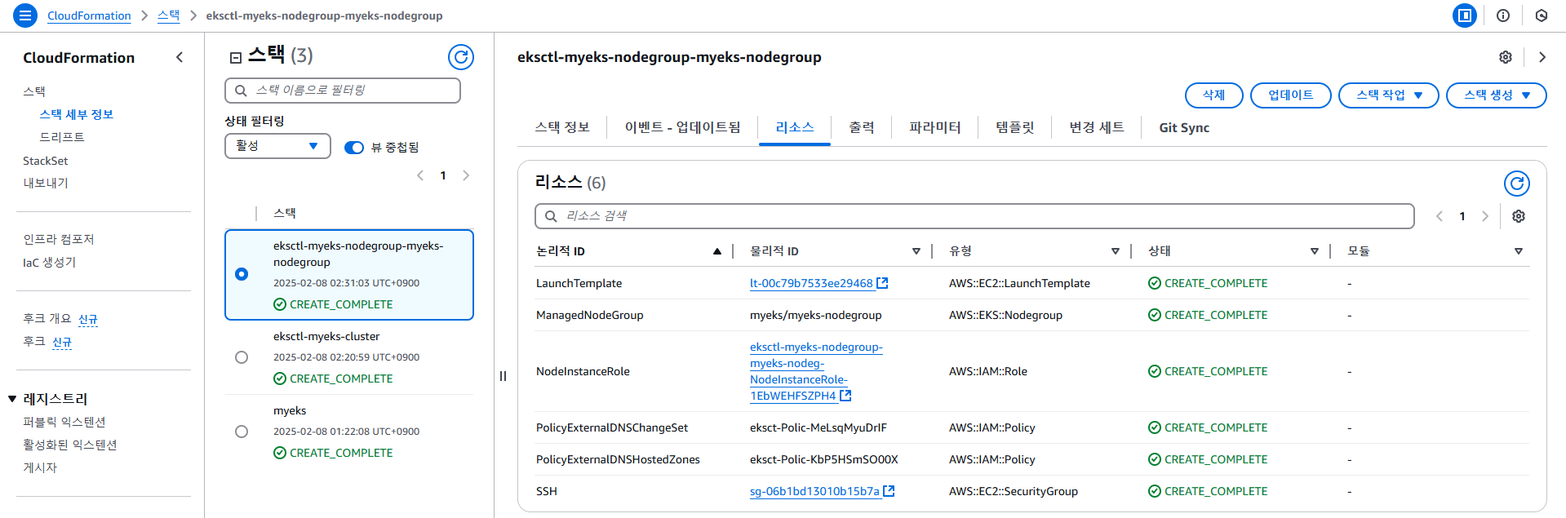Image resolution: width=1566 pixels, height=518 pixels.
Task: Click the update stack button
Action: pyautogui.click(x=1291, y=95)
